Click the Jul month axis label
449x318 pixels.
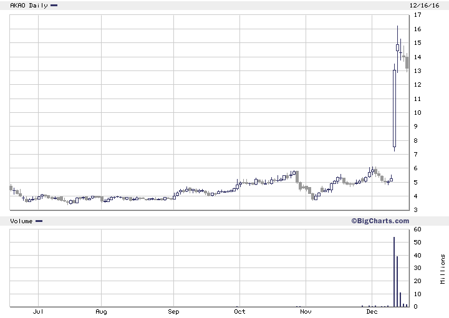click(38, 311)
